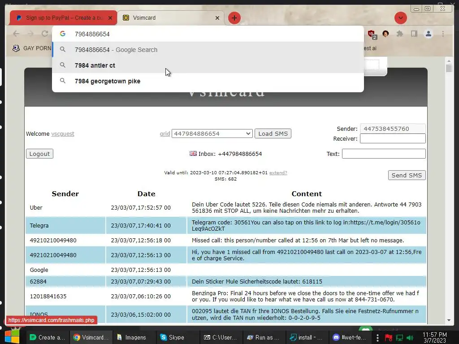Click the avatar extension icon next to uBlock
Viewport: 459px width, 344px height.
[x=385, y=34]
